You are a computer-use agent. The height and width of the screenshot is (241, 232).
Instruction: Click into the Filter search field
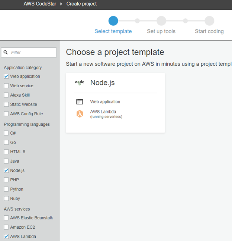pos(29,53)
